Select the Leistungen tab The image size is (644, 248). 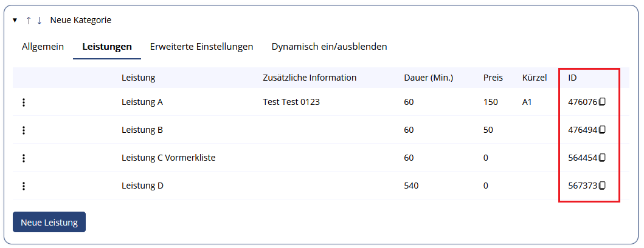pyautogui.click(x=107, y=47)
